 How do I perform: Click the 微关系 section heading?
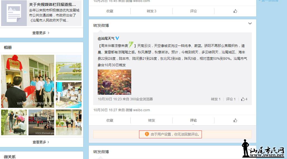(x=10, y=157)
